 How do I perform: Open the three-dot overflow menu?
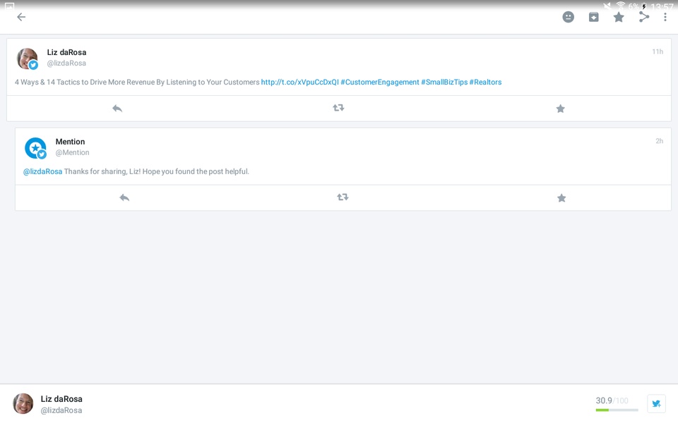tap(665, 17)
